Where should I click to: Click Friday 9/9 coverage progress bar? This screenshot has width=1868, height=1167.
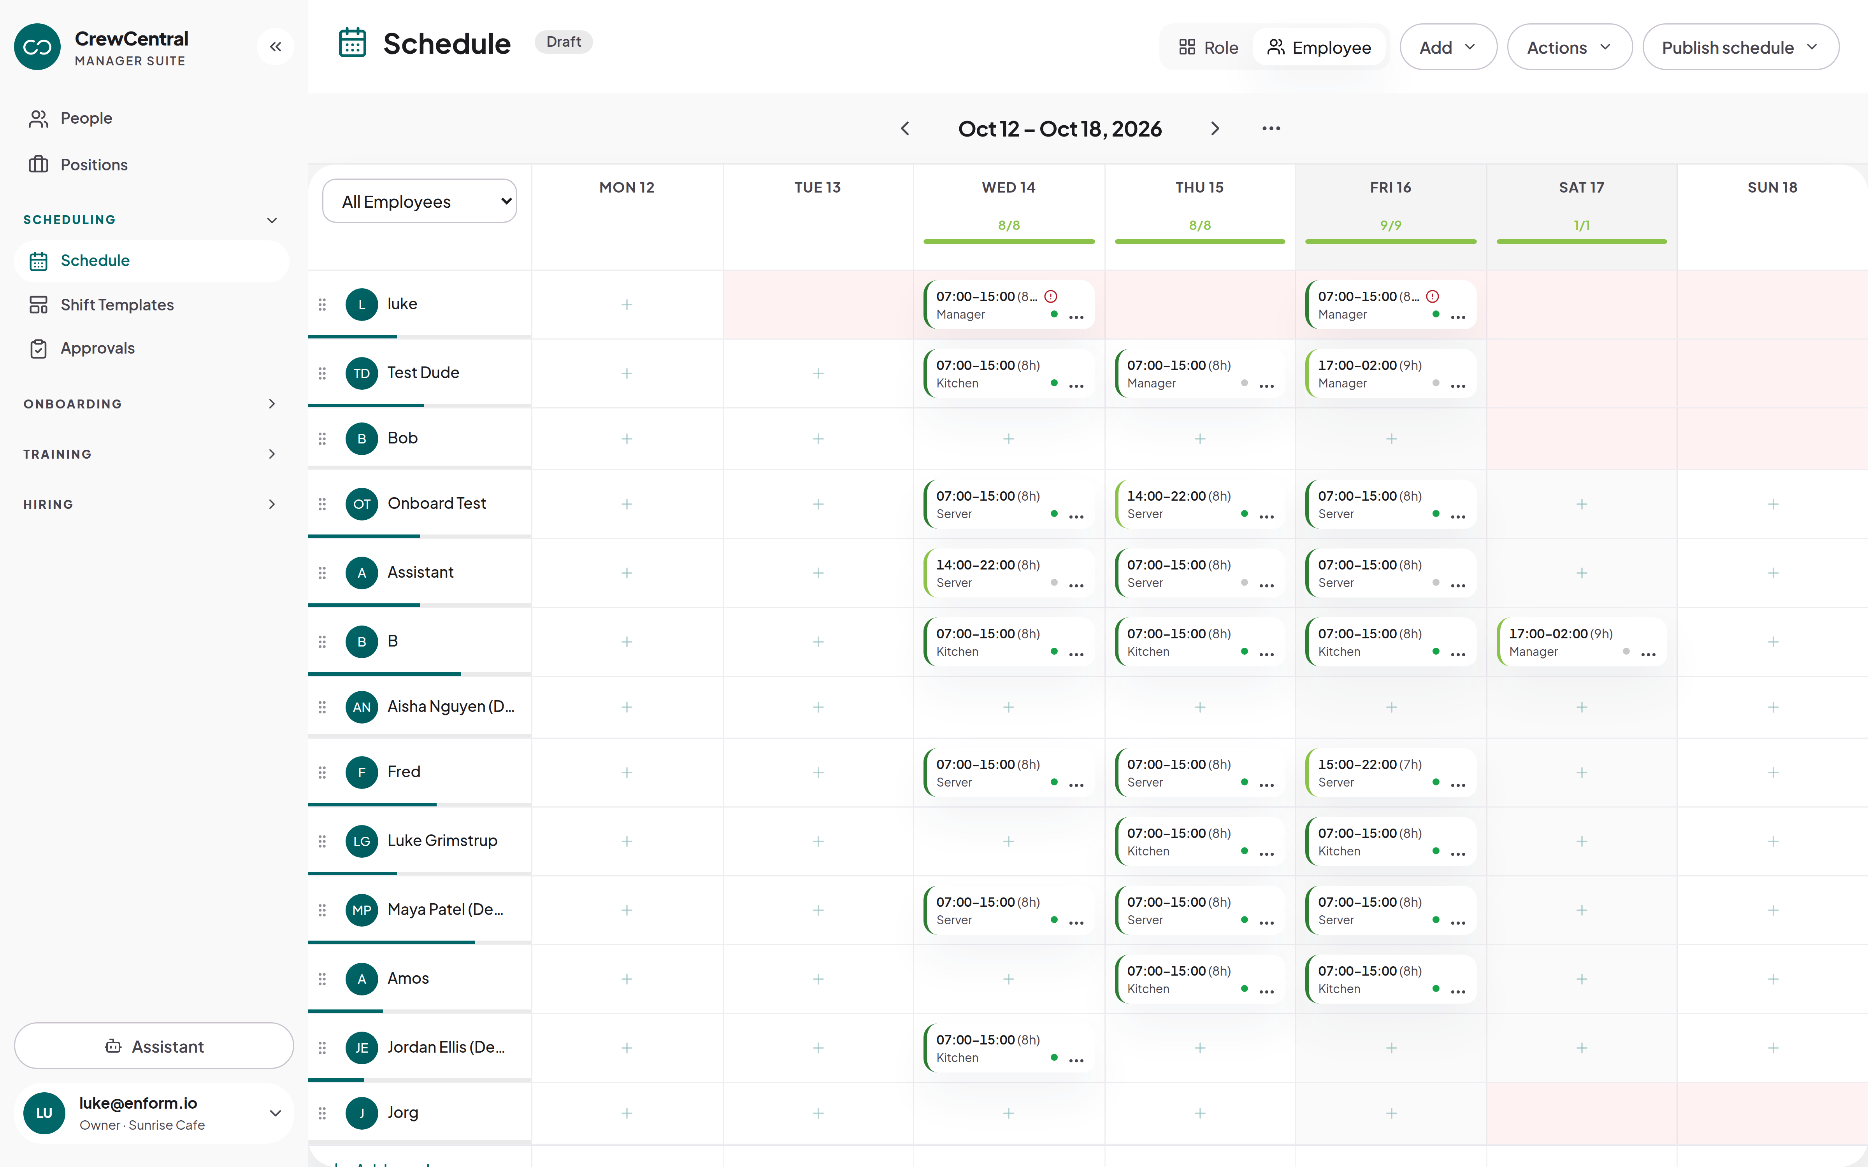[x=1390, y=242]
